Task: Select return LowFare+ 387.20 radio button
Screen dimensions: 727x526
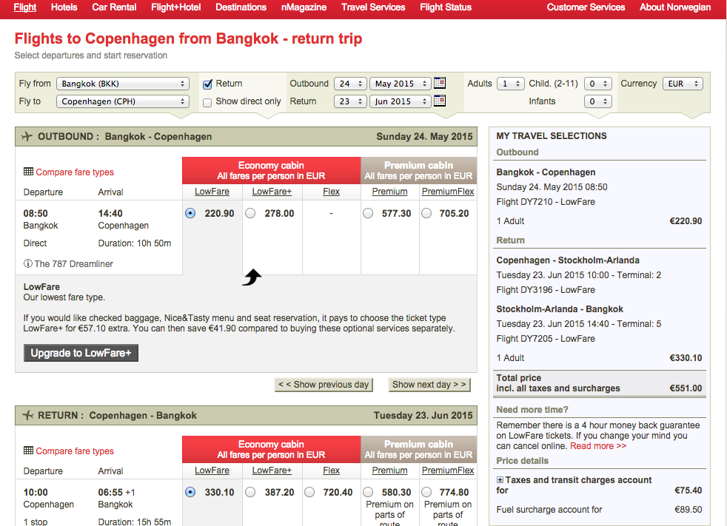Action: point(250,492)
